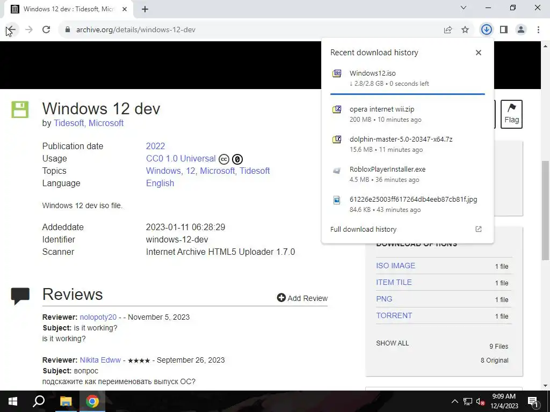Open the English language link
Image resolution: width=550 pixels, height=412 pixels.
(160, 183)
